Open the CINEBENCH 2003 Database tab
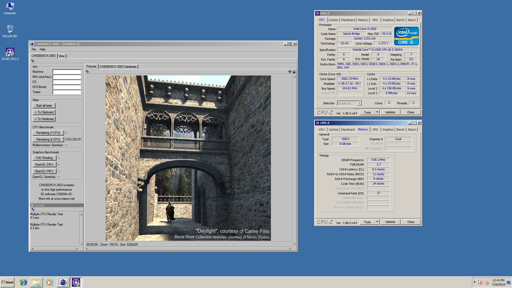This screenshot has height=288, width=512. (118, 67)
